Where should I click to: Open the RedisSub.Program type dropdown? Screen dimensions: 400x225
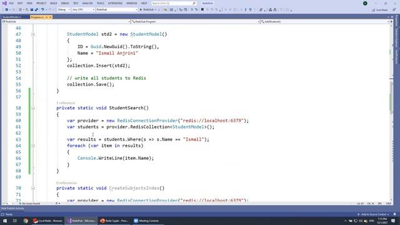click(195, 22)
